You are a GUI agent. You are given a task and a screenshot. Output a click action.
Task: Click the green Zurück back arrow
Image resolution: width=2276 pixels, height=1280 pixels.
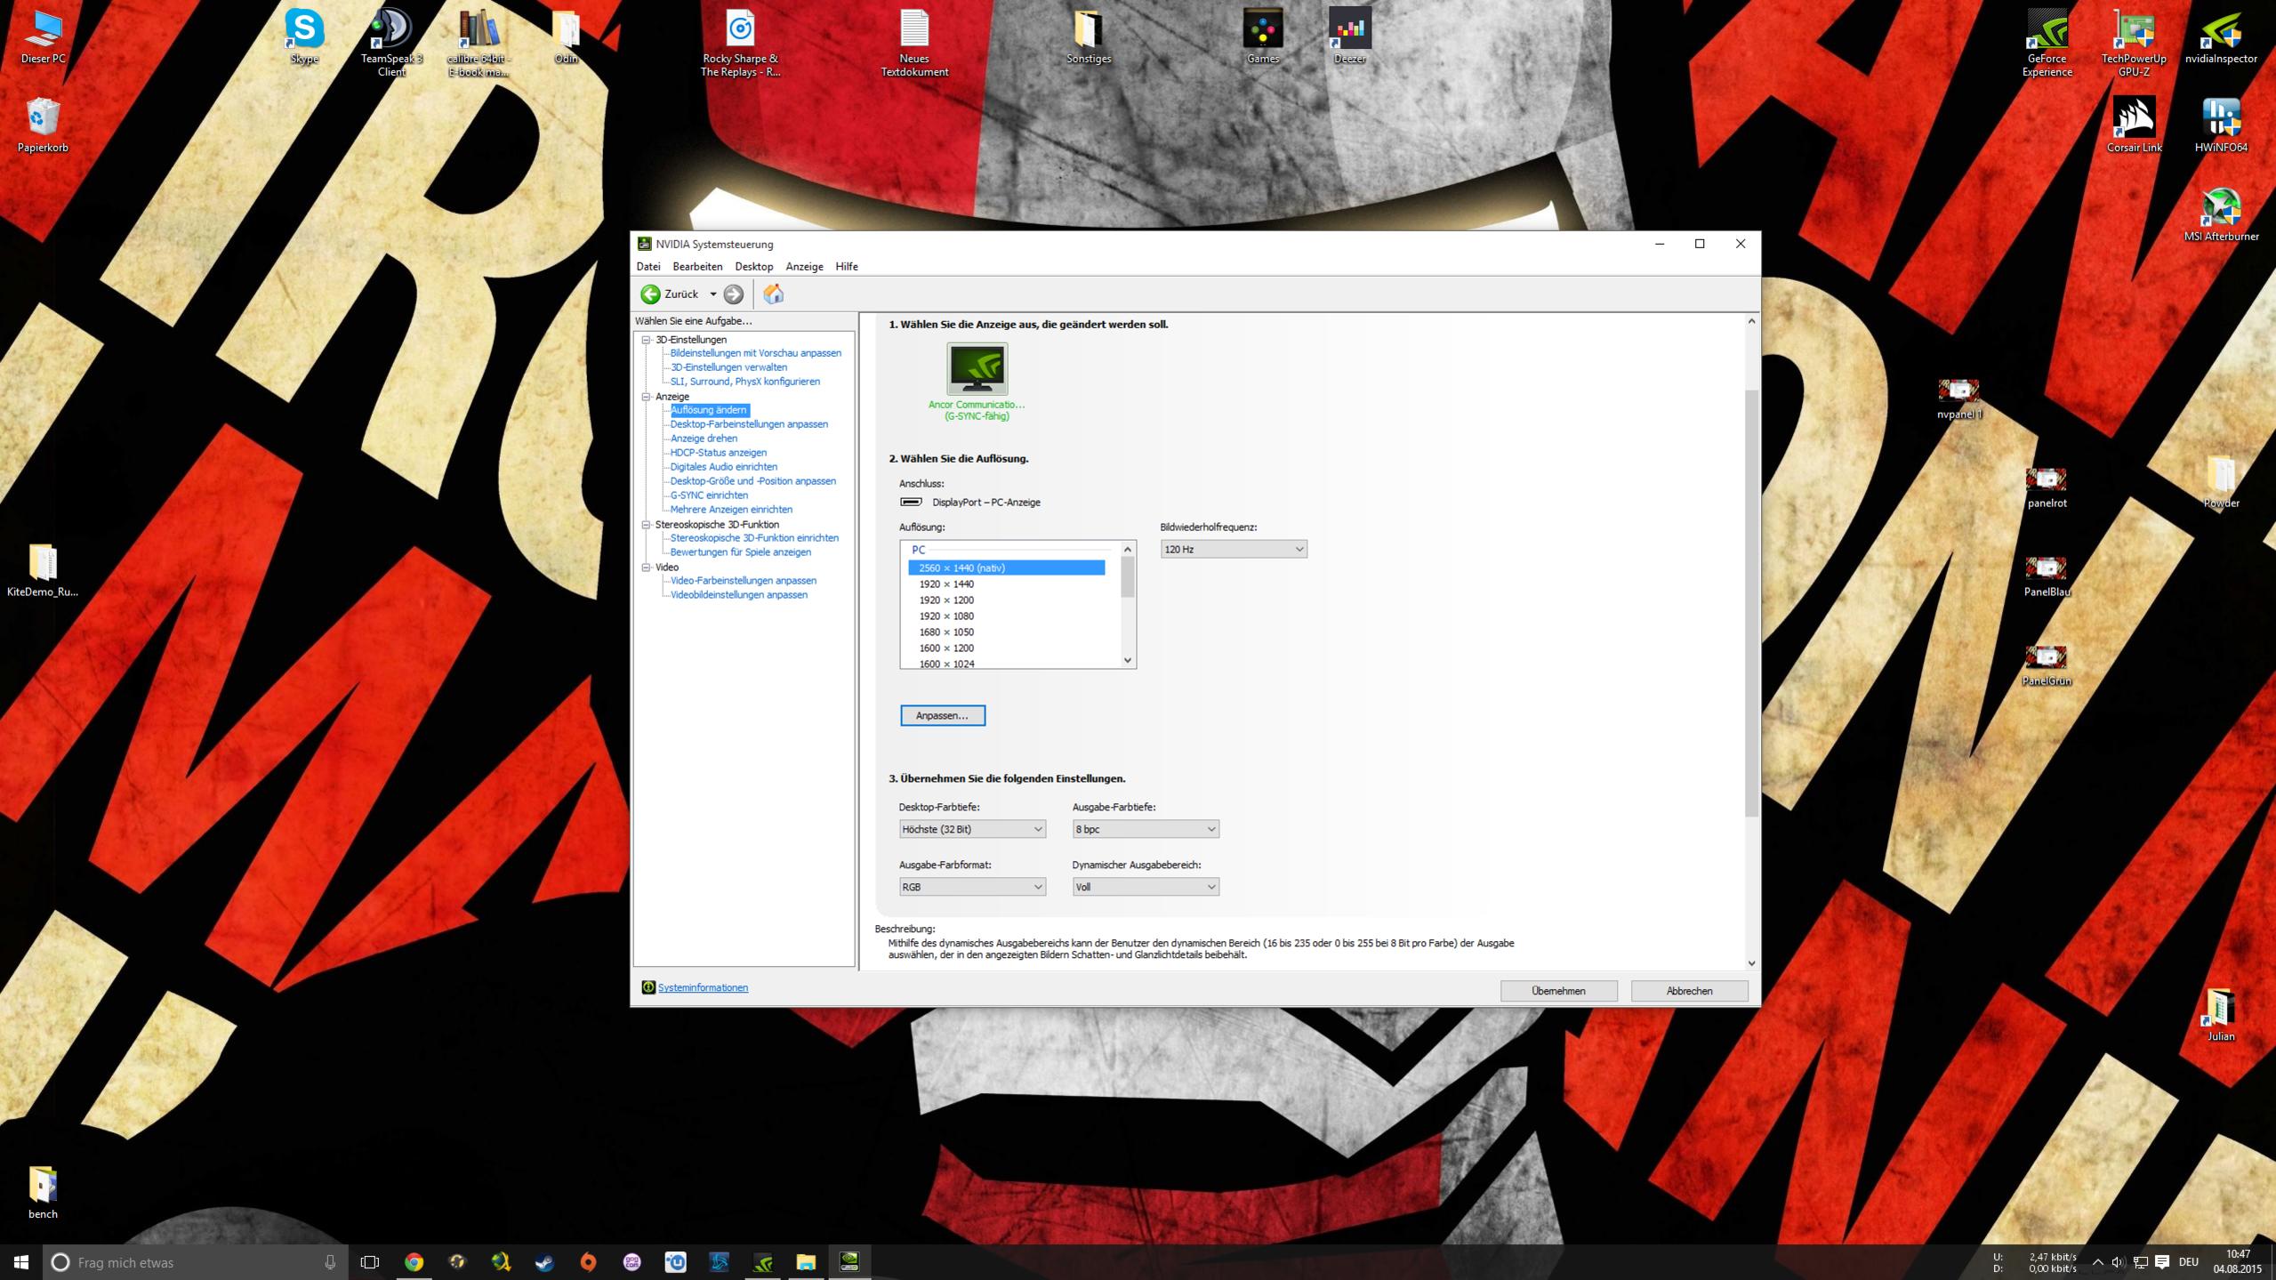point(650,294)
